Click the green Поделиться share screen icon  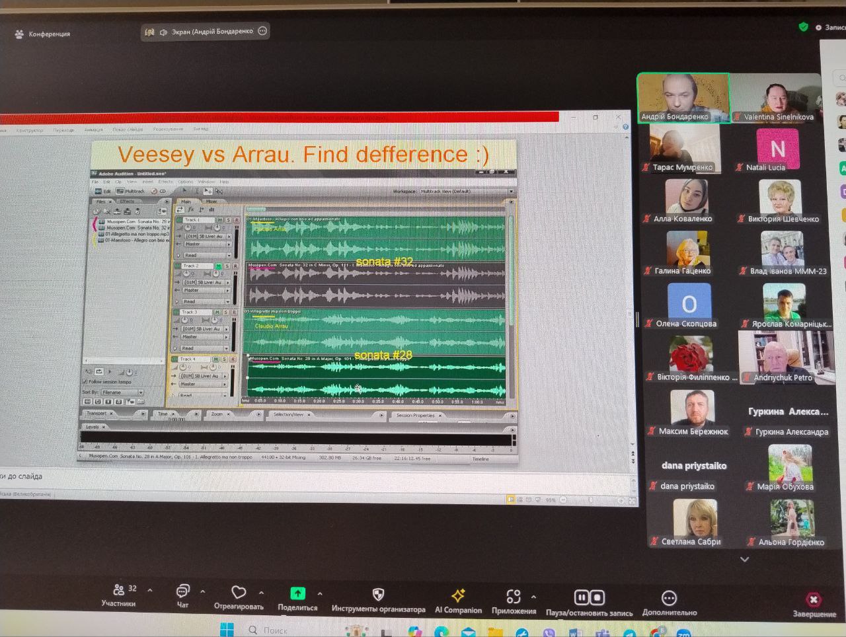[298, 593]
